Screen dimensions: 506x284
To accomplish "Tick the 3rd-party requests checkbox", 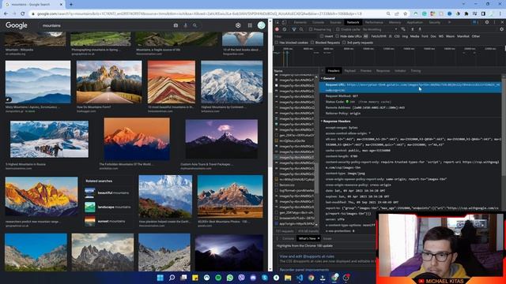I will pyautogui.click(x=344, y=43).
